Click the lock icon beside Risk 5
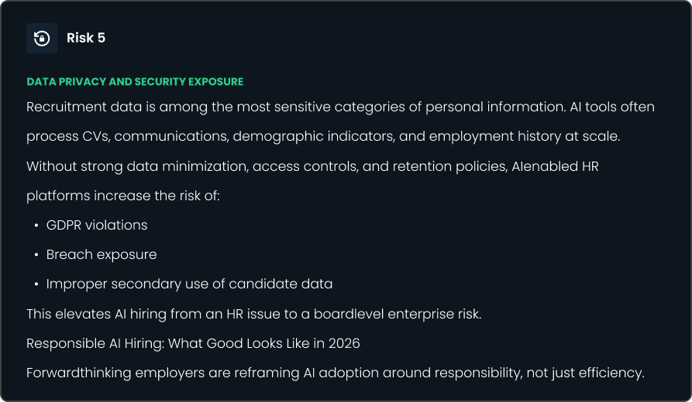 pyautogui.click(x=42, y=38)
